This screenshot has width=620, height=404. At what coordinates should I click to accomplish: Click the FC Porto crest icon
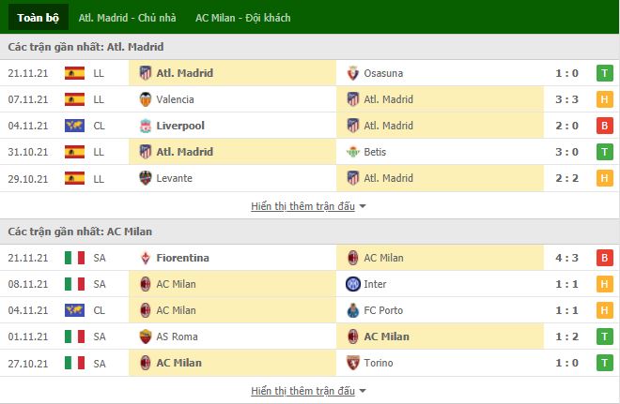(x=352, y=310)
